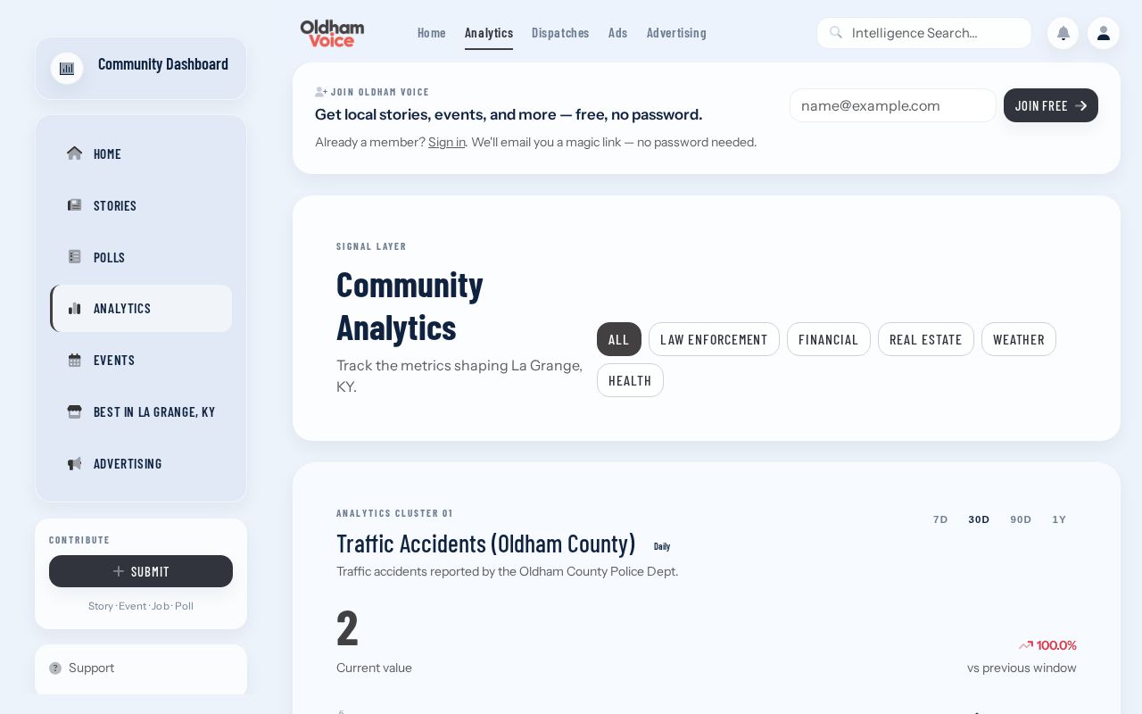Click the Best in La Grange store icon
The height and width of the screenshot is (714, 1142).
(74, 411)
